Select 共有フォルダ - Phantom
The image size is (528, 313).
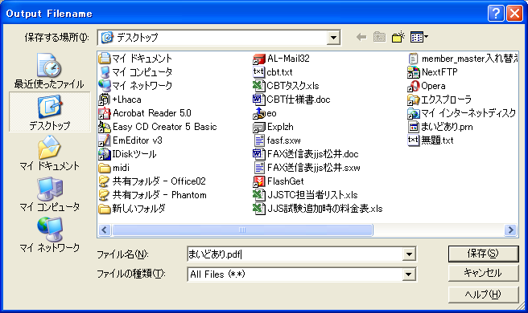point(153,195)
